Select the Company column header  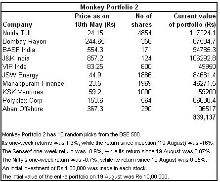pyautogui.click(x=17, y=24)
